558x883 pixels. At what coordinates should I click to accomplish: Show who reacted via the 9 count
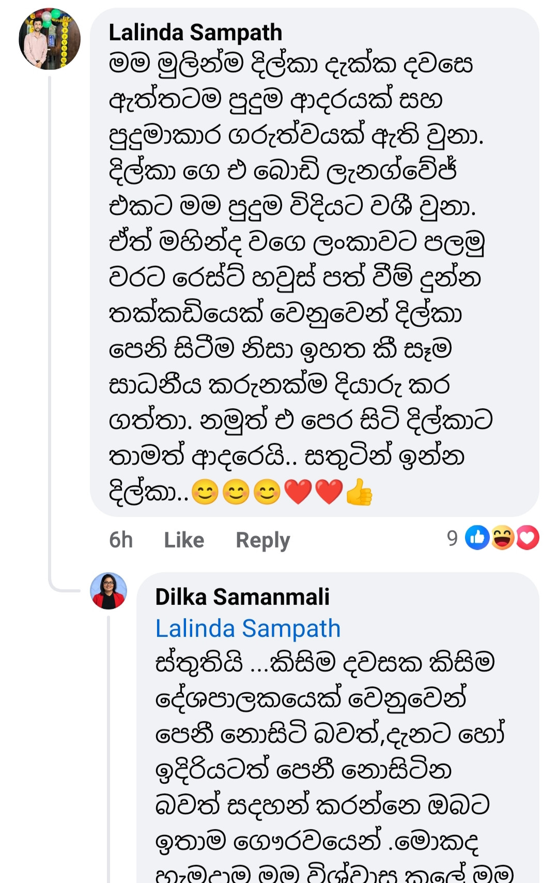pyautogui.click(x=453, y=538)
